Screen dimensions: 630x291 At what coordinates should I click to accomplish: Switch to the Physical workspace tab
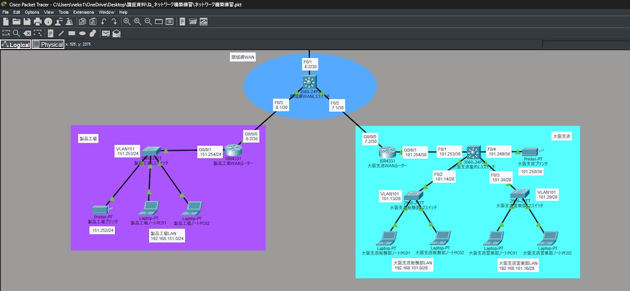(x=48, y=45)
